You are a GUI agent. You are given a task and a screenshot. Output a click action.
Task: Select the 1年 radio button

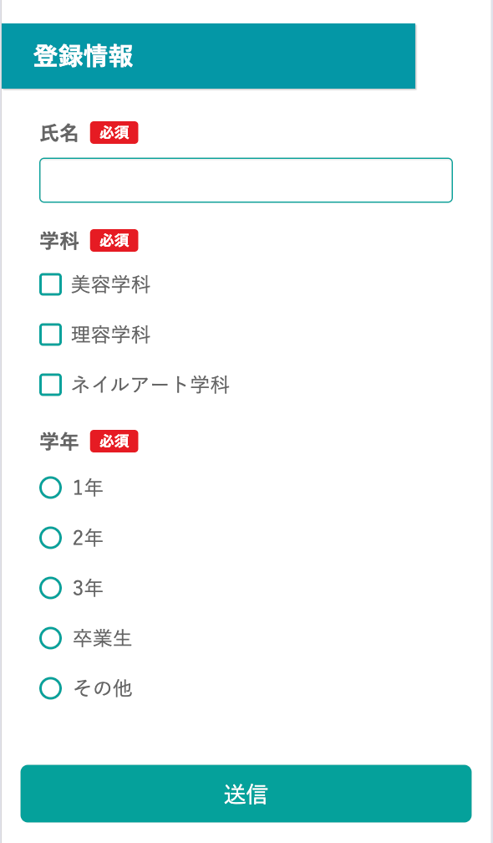pos(50,488)
